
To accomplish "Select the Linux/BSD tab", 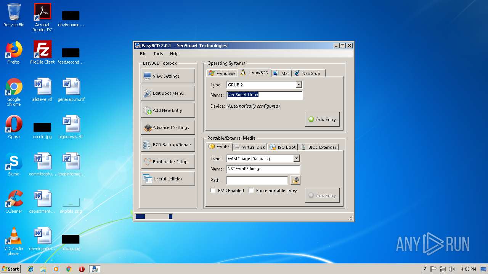I will tap(254, 73).
